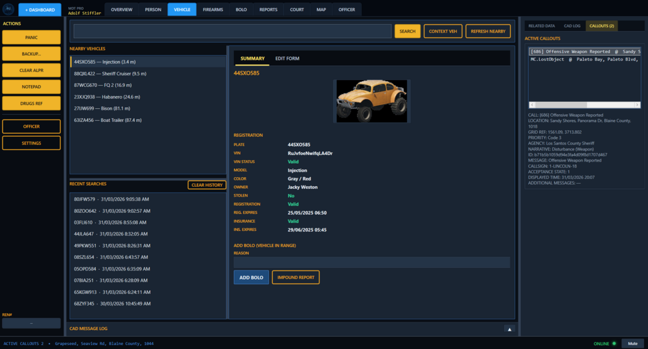Switch to the Related Data tab
Image resolution: width=648 pixels, height=349 pixels.
pyautogui.click(x=541, y=26)
